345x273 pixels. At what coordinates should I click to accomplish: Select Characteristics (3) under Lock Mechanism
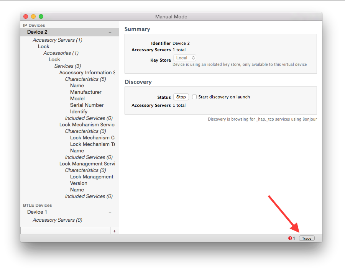point(85,131)
